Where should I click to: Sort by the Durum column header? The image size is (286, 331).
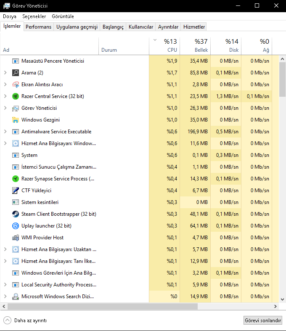point(124,46)
